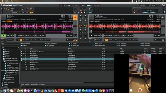166x93 pixels.
Task: Toggle highlighted orange FX ON button
Action: [31, 13]
